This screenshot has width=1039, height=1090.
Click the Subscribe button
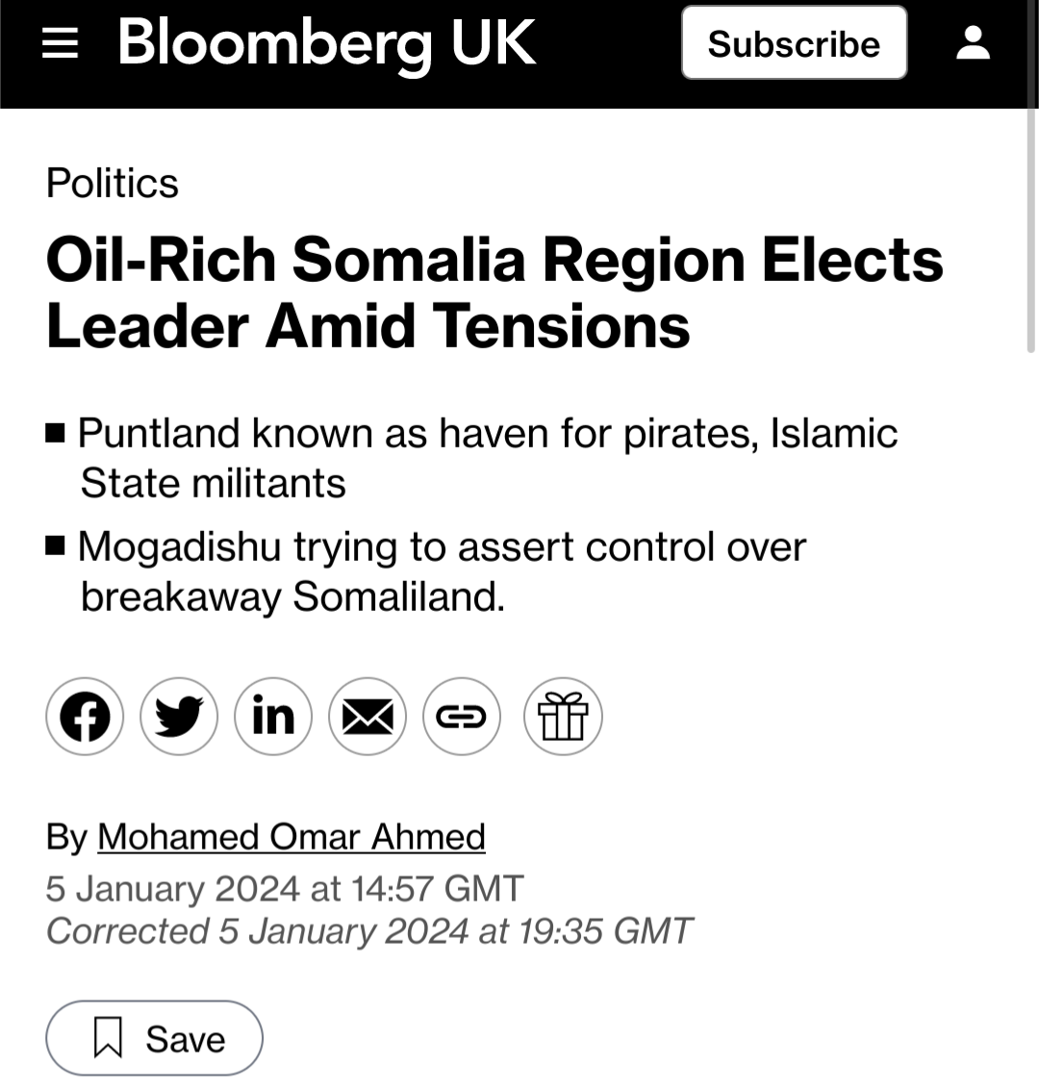pos(795,43)
